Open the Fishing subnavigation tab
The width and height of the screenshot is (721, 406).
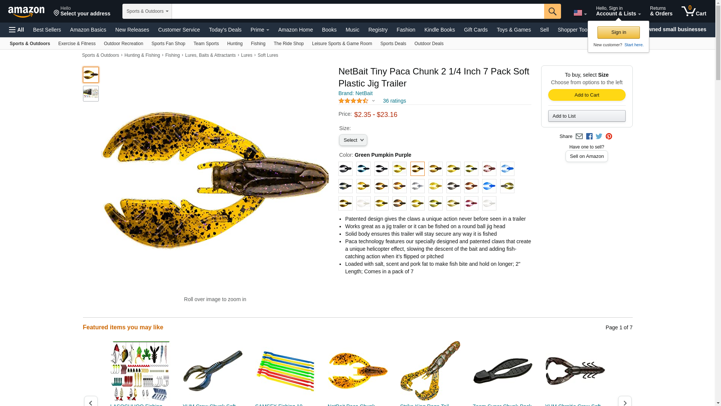[258, 44]
